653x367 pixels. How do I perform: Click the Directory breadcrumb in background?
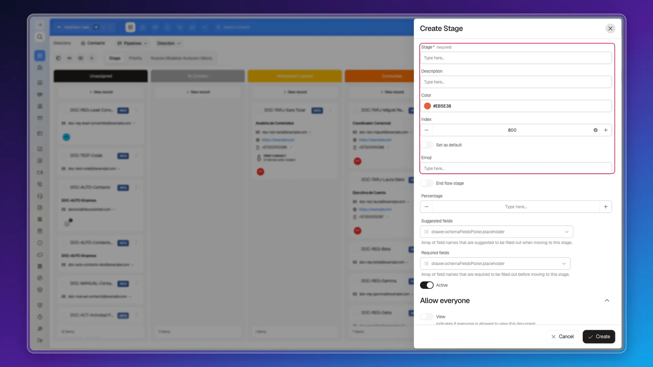[x=62, y=43]
